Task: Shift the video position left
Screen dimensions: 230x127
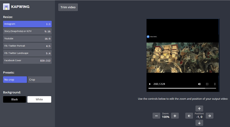Action: [189, 116]
